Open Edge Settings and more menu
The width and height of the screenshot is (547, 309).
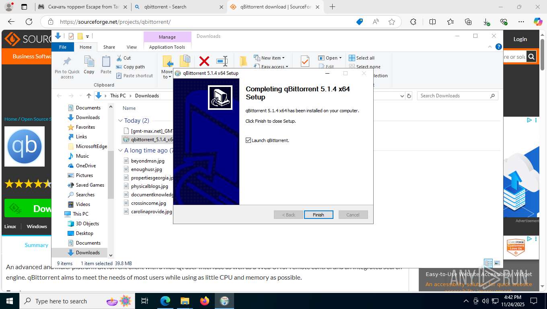coord(521,22)
